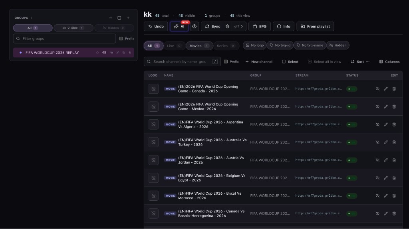Hide the FIFA WORLDCUP 2026 REPLAY group
The width and height of the screenshot is (409, 229).
tap(111, 53)
